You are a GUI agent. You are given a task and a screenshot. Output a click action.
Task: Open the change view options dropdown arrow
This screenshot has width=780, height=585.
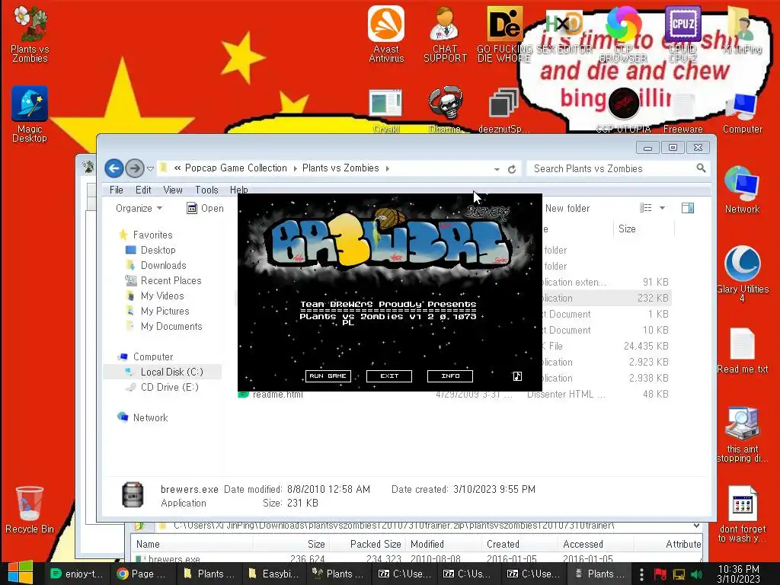pyautogui.click(x=662, y=208)
